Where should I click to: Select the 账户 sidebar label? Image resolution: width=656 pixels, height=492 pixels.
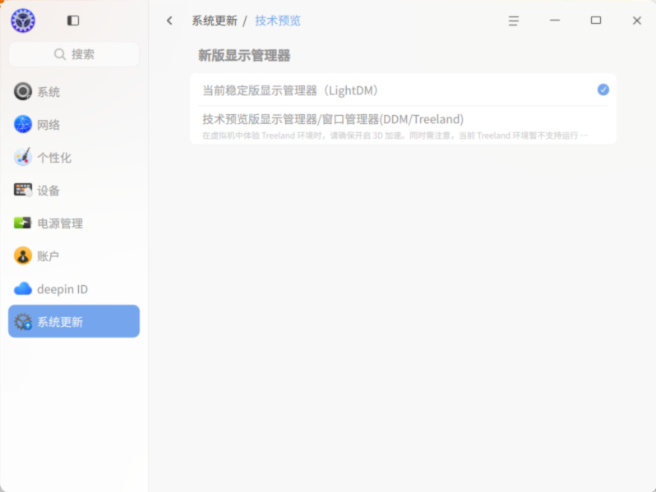coord(49,256)
